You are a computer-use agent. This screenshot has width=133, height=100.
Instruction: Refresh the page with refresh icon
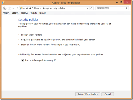coord(91,8)
